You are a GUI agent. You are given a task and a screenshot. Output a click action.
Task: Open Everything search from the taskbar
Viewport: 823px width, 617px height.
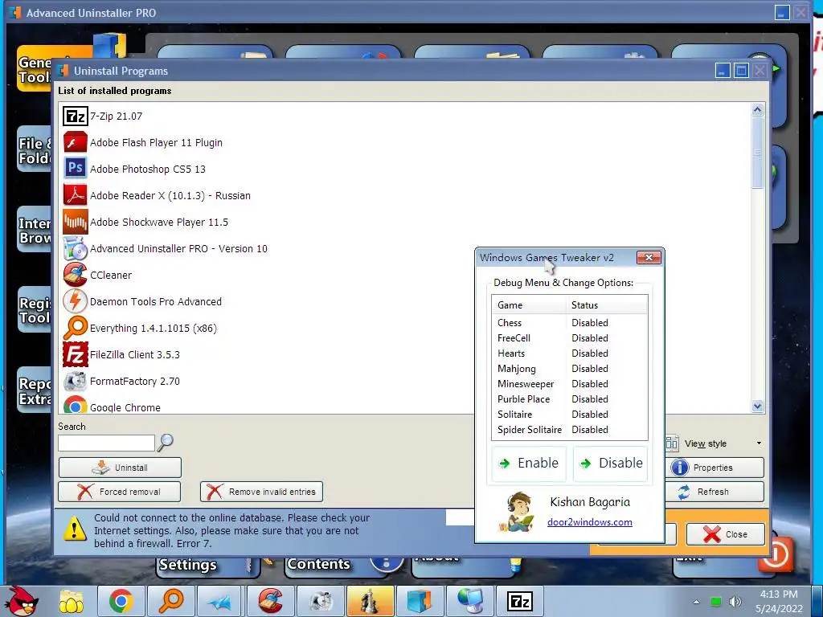[x=170, y=601]
